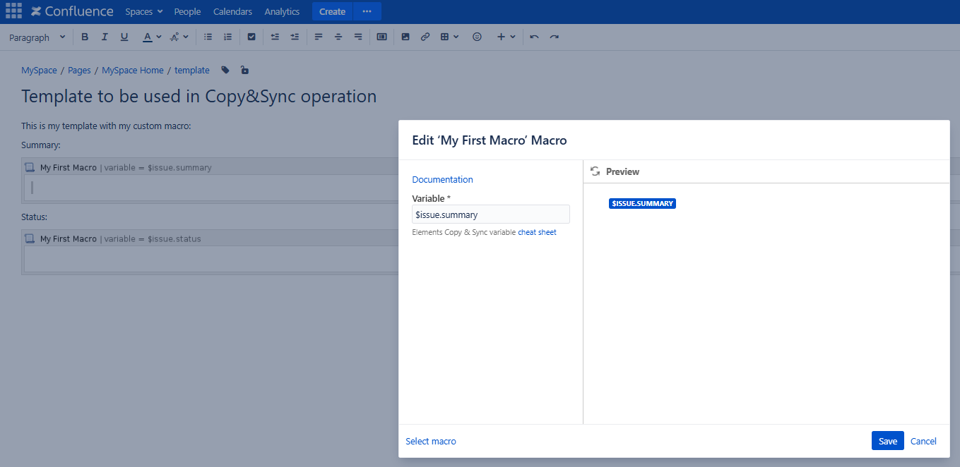Insert a task list via toolbar icon

pos(251,36)
